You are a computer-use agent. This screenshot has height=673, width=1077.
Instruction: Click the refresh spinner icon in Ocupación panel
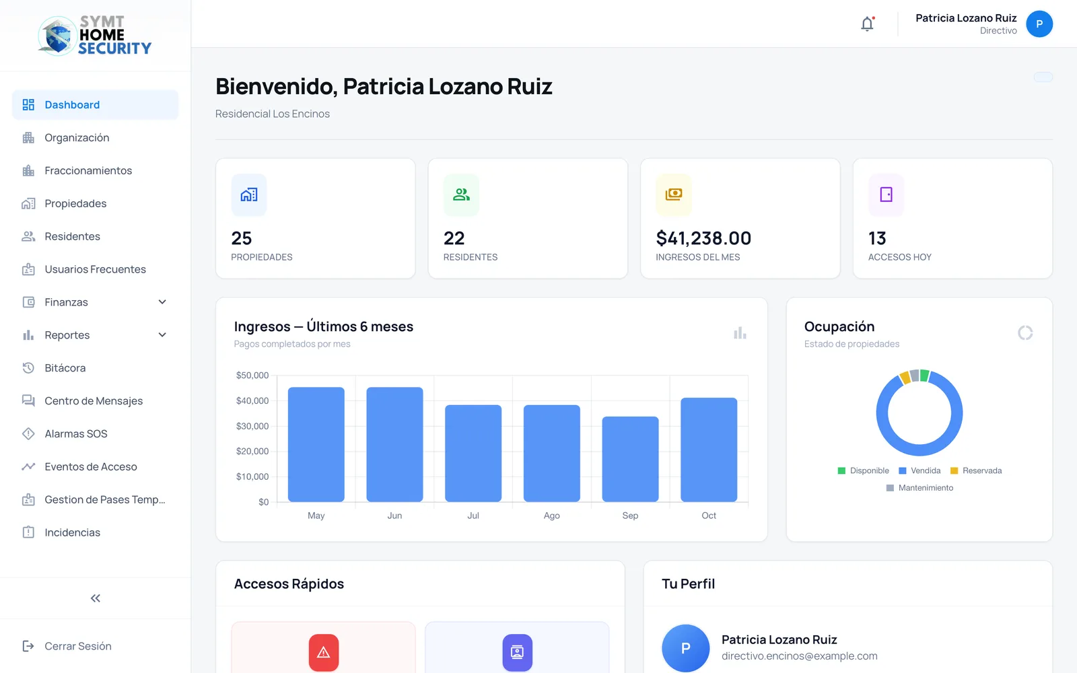point(1025,333)
